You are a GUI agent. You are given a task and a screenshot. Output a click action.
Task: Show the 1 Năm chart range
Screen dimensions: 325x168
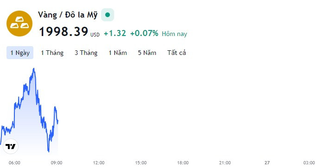[x=118, y=53]
